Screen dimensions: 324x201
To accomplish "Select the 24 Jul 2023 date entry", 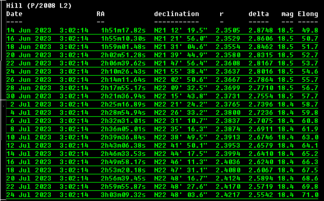I will point(29,195).
